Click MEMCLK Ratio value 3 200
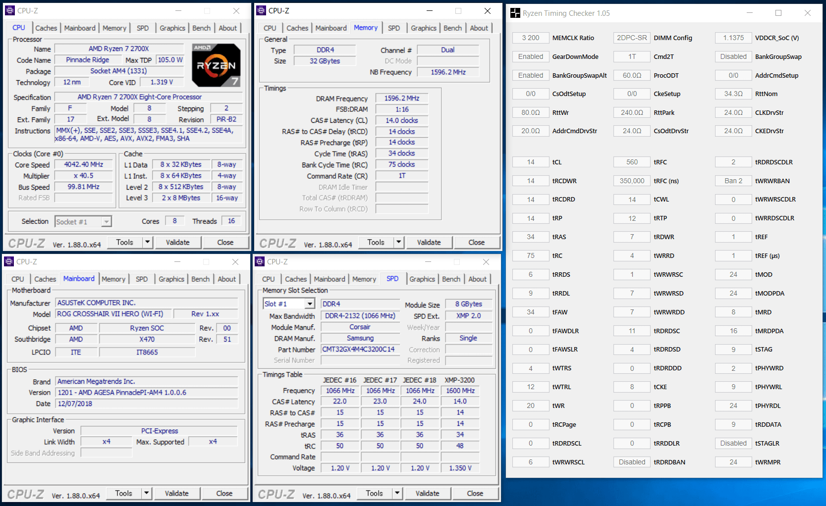826x506 pixels. pos(530,38)
